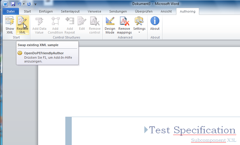
Task: Open the About info icon
Action: 155,21
